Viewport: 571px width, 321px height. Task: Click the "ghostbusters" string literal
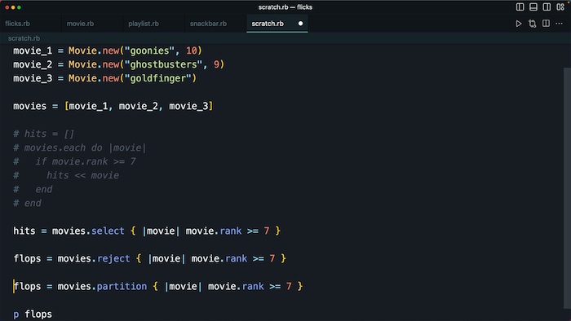coord(163,64)
